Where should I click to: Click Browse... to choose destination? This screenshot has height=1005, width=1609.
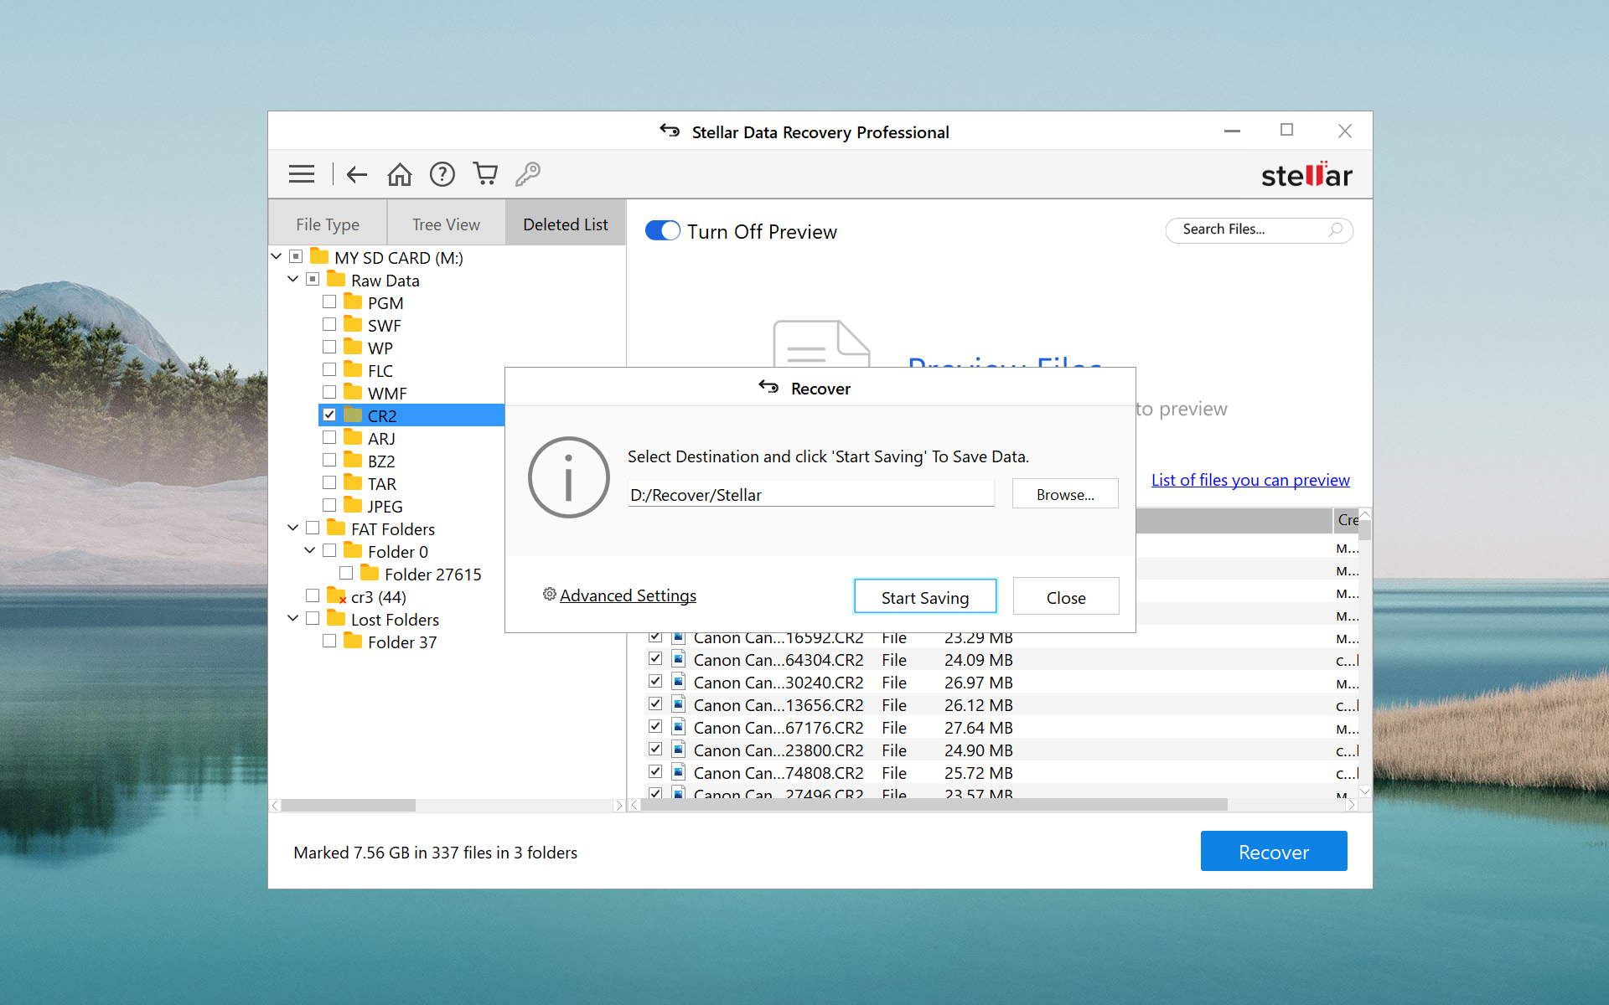tap(1065, 494)
